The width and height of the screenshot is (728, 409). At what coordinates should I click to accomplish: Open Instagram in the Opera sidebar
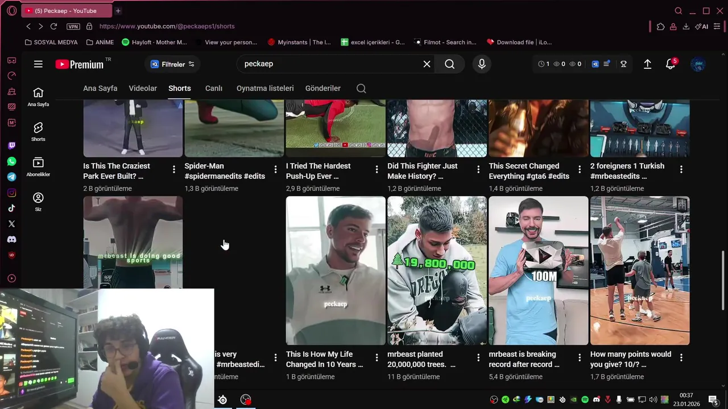pyautogui.click(x=11, y=193)
